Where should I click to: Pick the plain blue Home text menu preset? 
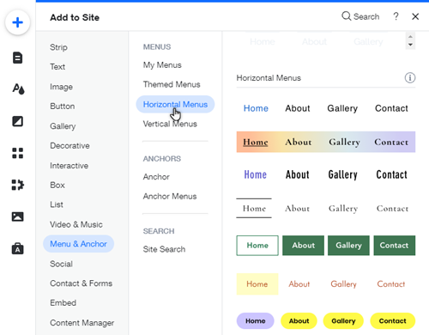point(326,108)
